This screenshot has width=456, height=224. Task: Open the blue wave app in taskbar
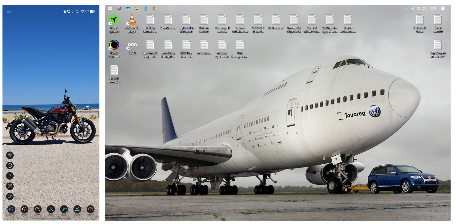coord(128,8)
